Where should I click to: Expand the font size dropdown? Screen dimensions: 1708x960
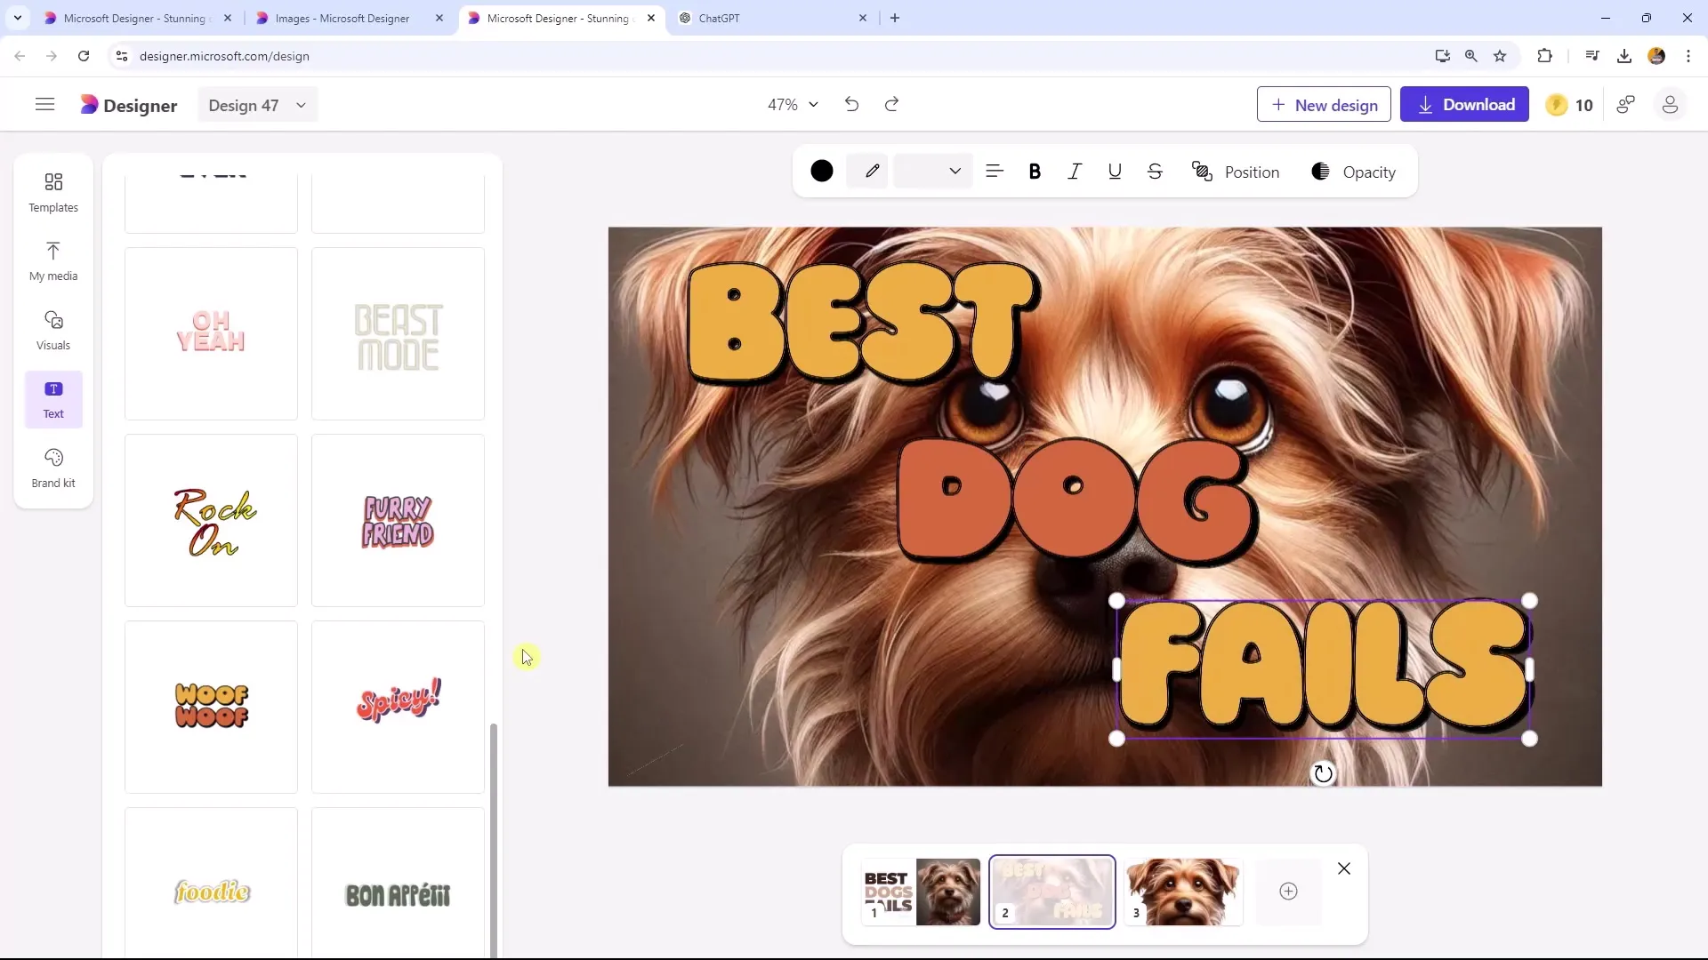tap(931, 172)
